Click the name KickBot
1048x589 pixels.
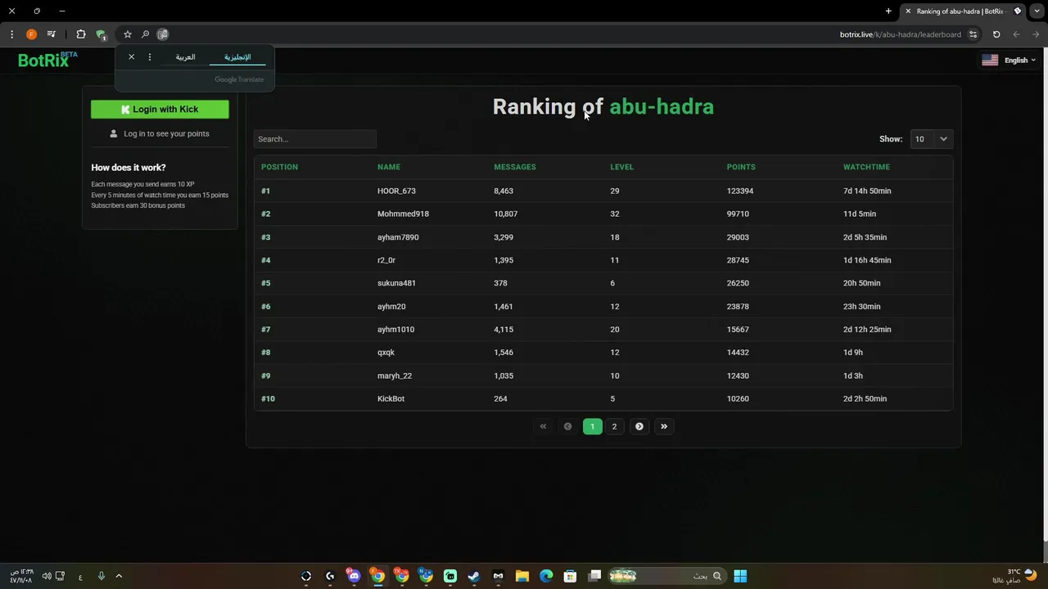pyautogui.click(x=391, y=398)
